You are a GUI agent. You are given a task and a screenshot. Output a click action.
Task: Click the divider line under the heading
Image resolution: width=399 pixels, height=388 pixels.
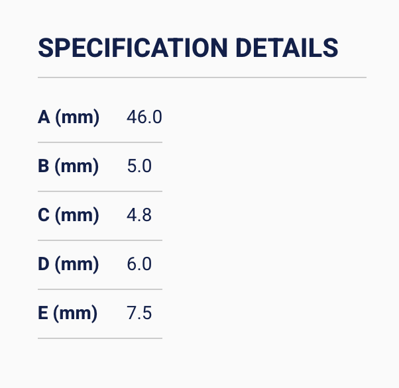201,77
